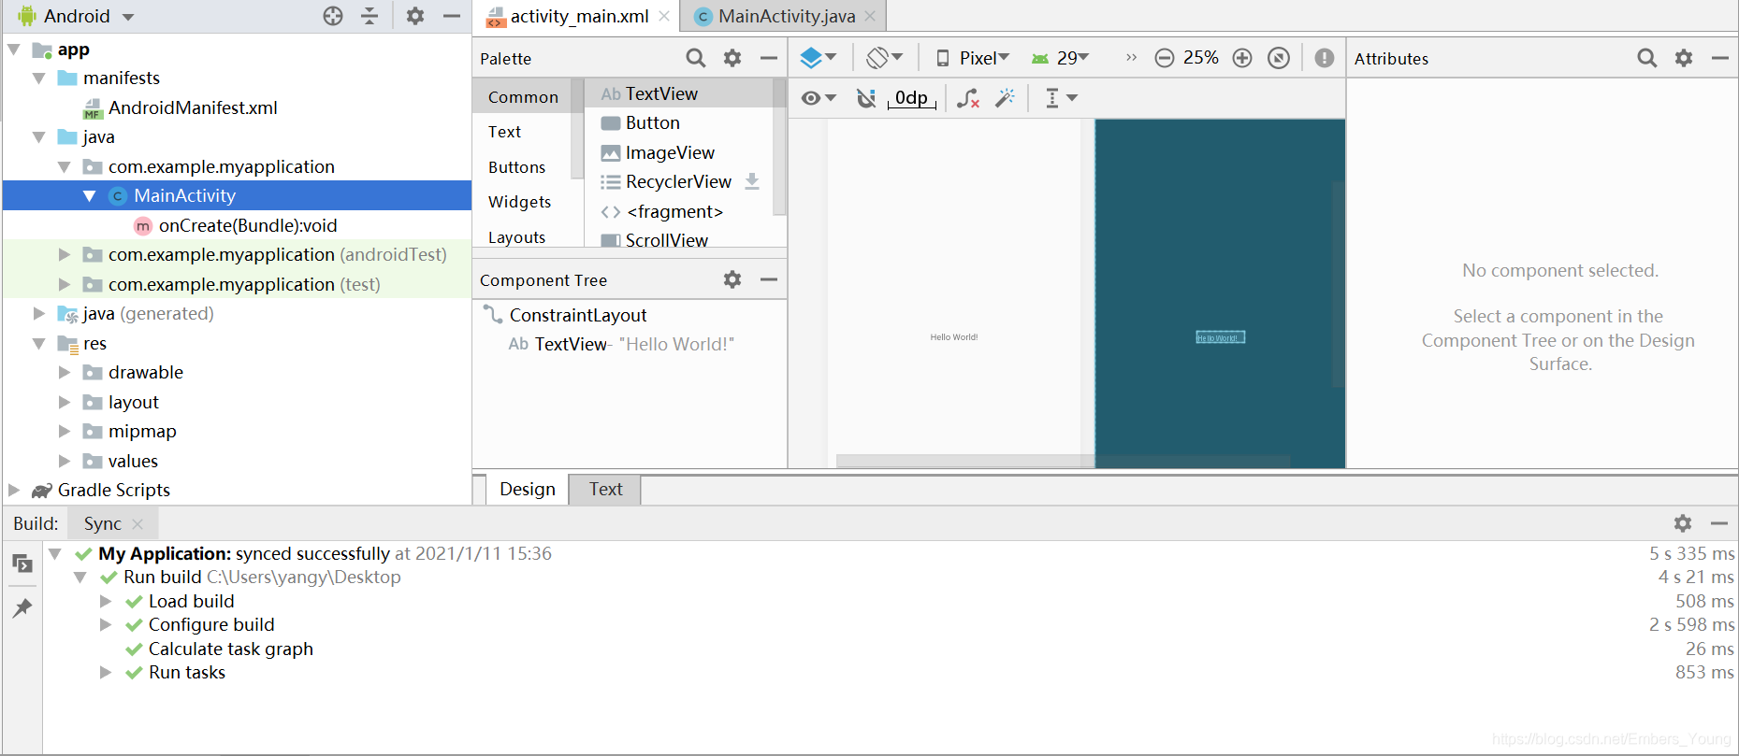Image resolution: width=1739 pixels, height=756 pixels.
Task: Choose preview device Pixel dropdown
Action: click(x=973, y=58)
